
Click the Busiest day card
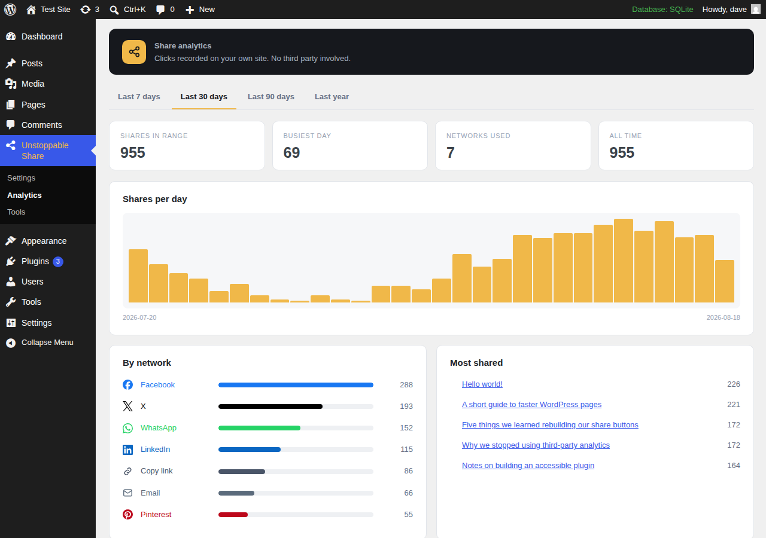click(x=350, y=146)
